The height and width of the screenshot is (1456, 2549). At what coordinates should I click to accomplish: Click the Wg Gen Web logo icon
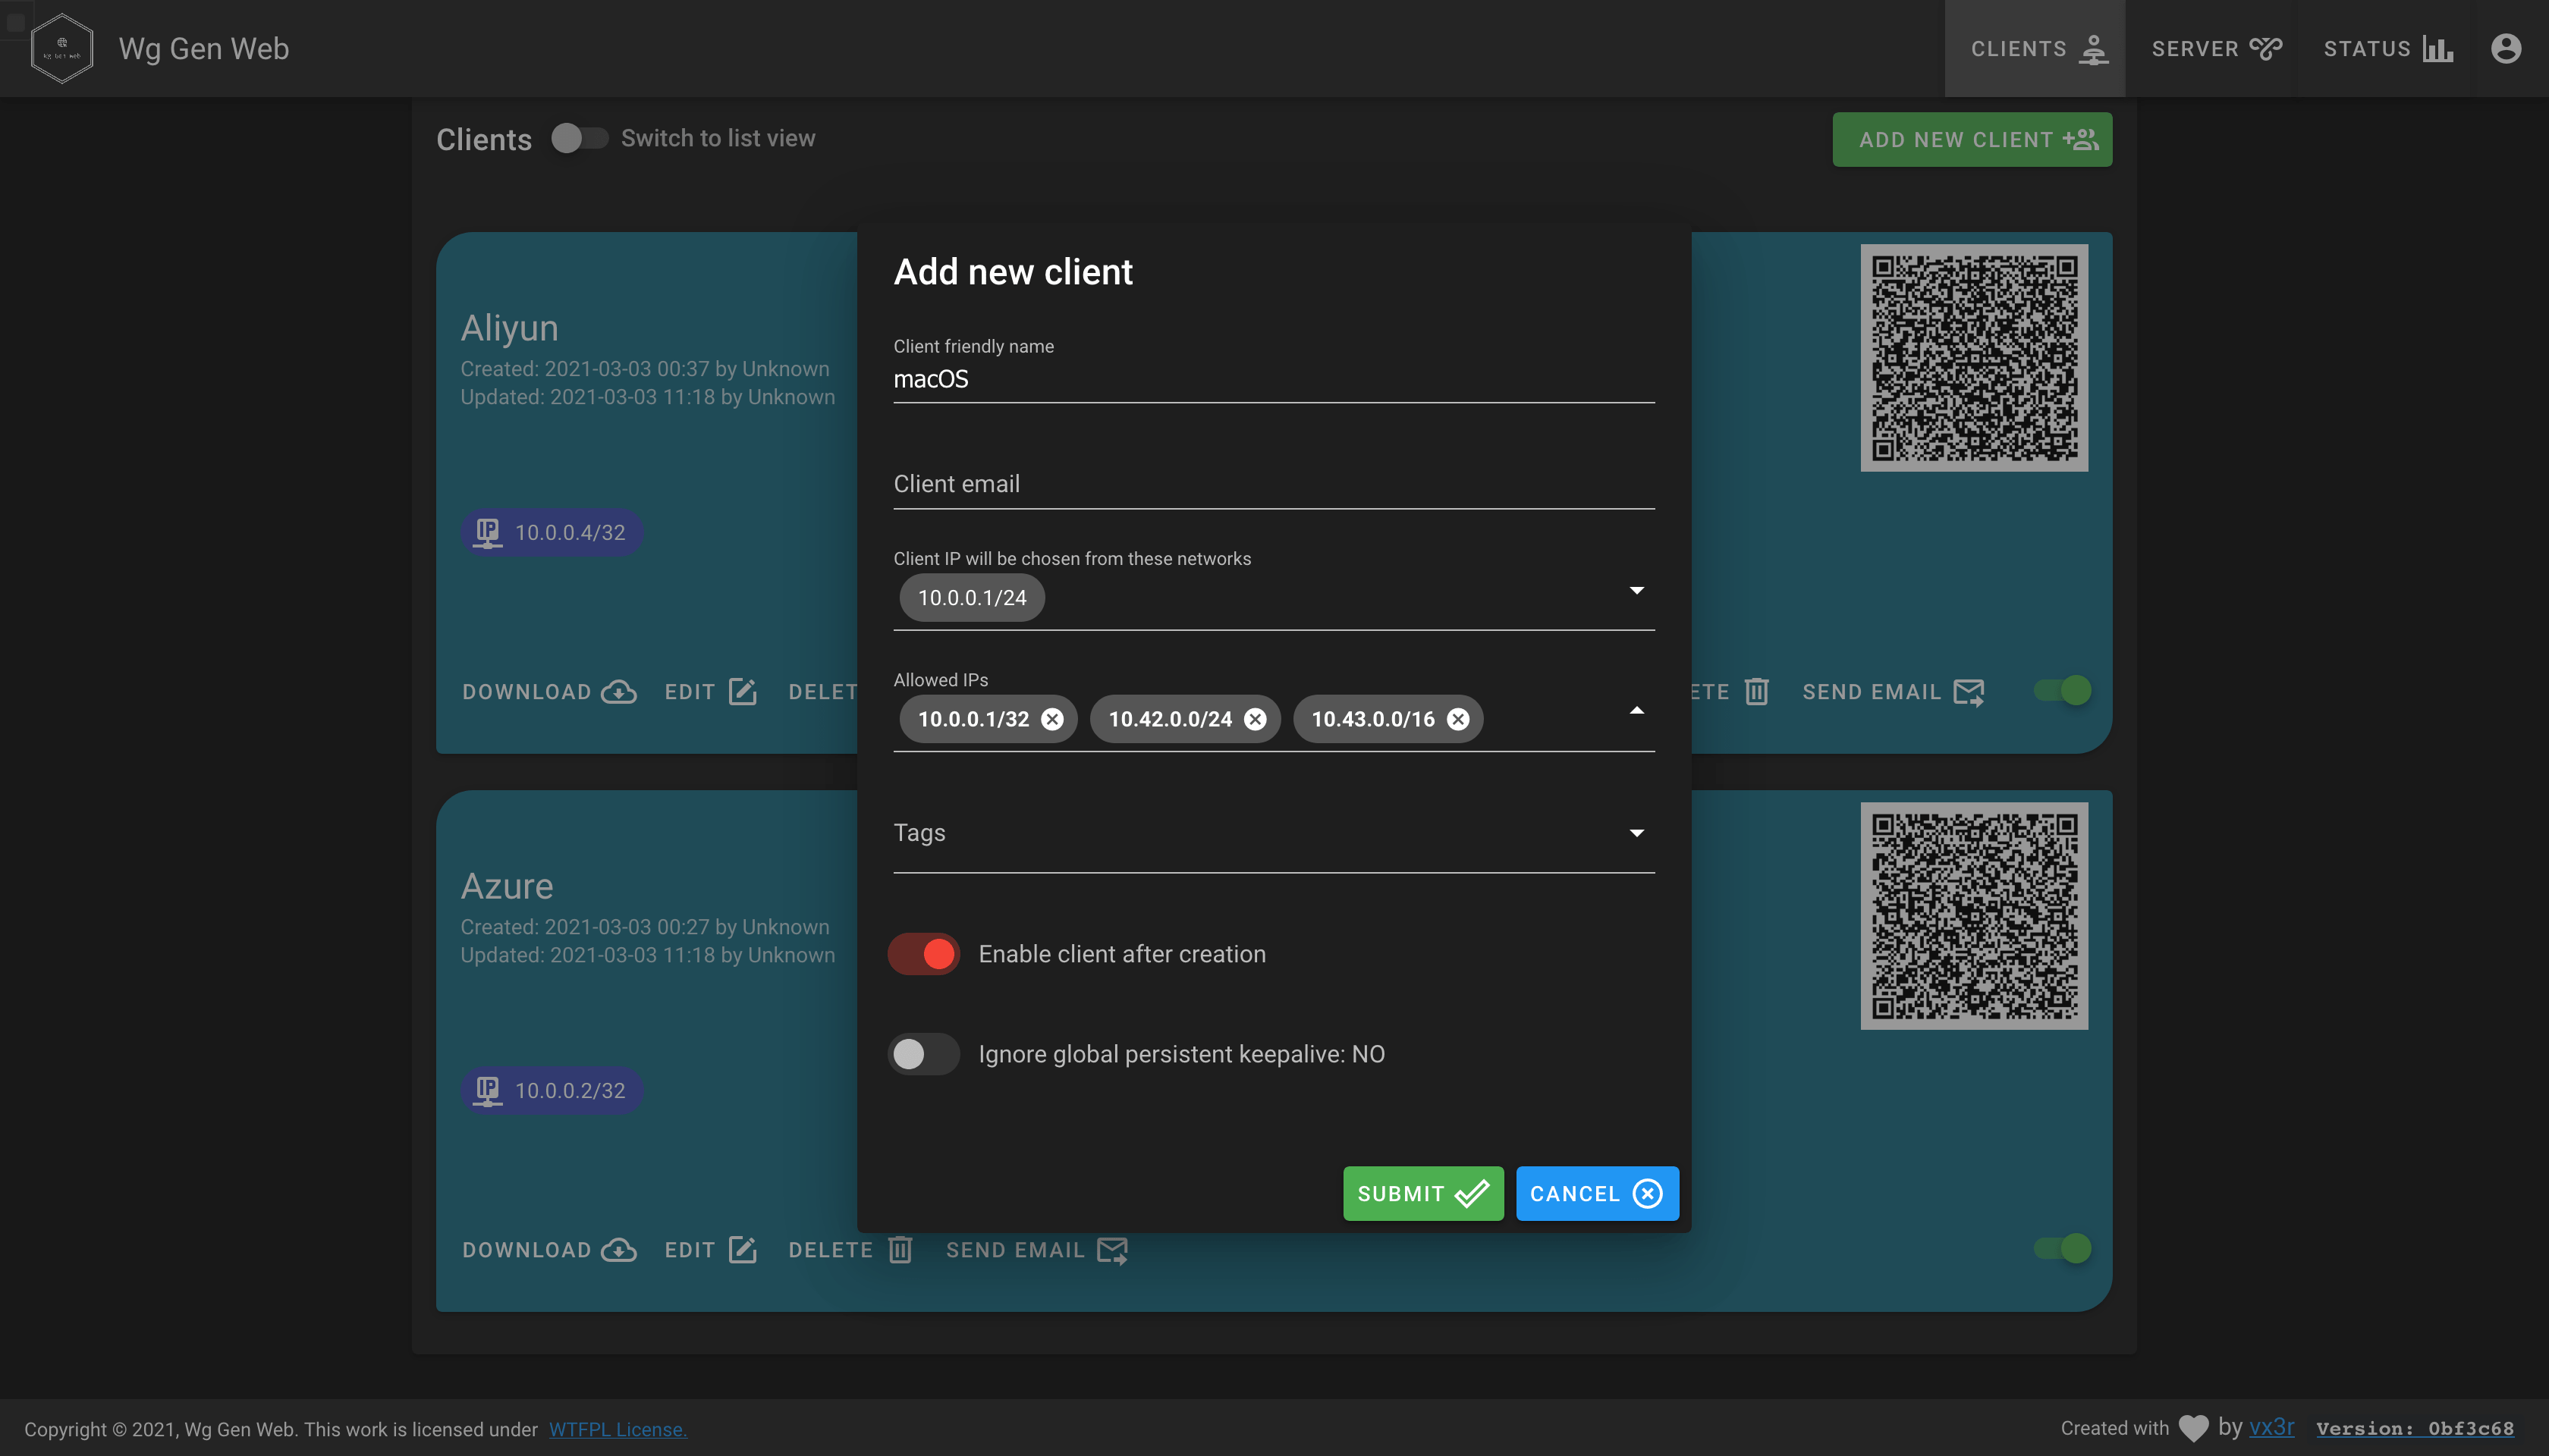61,47
